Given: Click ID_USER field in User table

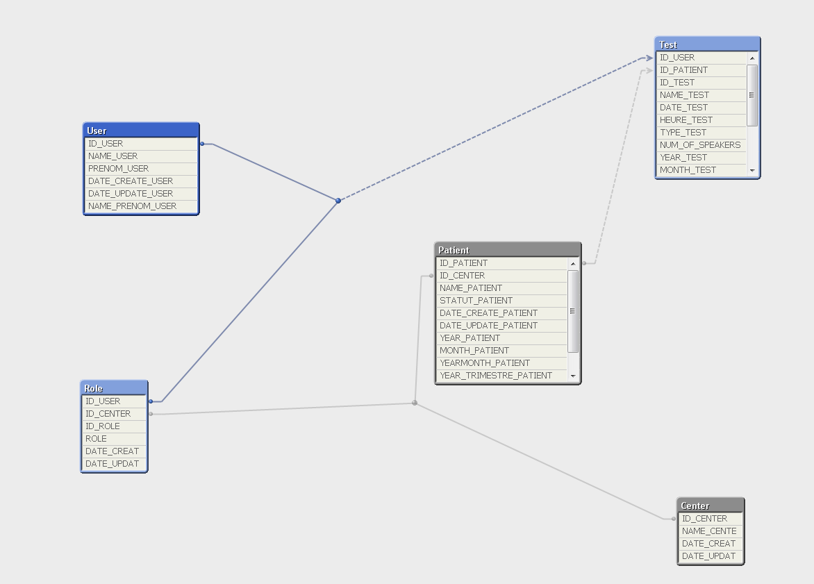Looking at the screenshot, I should pyautogui.click(x=141, y=144).
